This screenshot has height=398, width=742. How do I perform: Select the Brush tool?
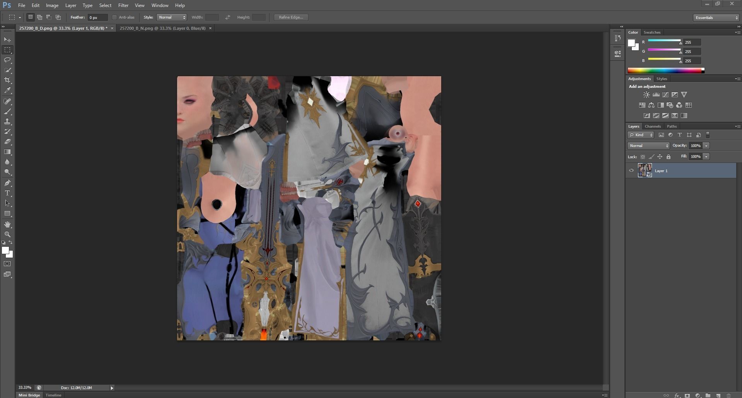[x=7, y=111]
